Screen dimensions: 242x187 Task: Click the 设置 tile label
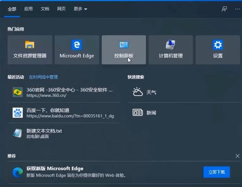[218, 56]
